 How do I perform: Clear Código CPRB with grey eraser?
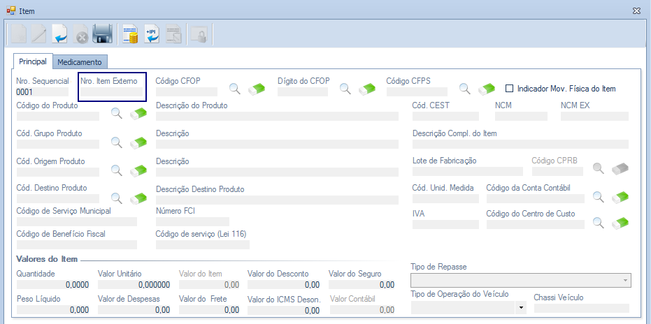[x=620, y=168]
